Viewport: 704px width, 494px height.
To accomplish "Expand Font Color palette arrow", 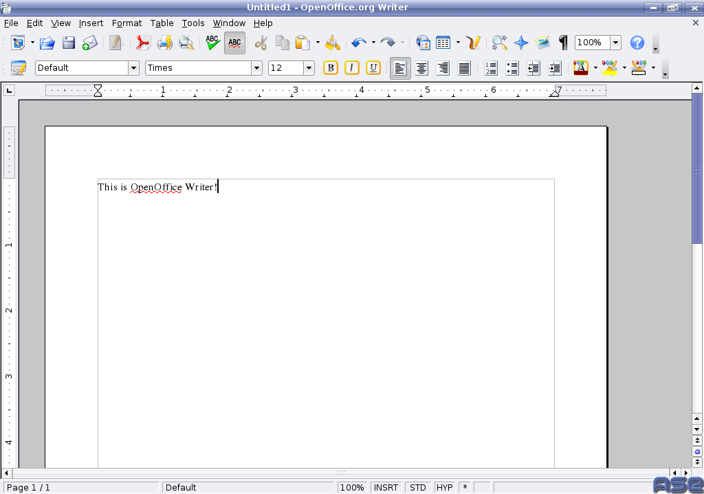I will [595, 68].
